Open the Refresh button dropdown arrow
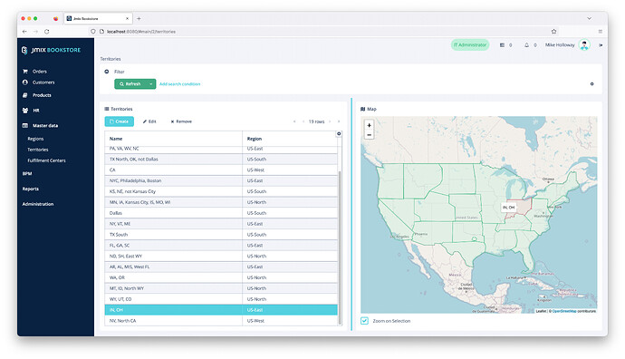625x359 pixels. pyautogui.click(x=151, y=84)
